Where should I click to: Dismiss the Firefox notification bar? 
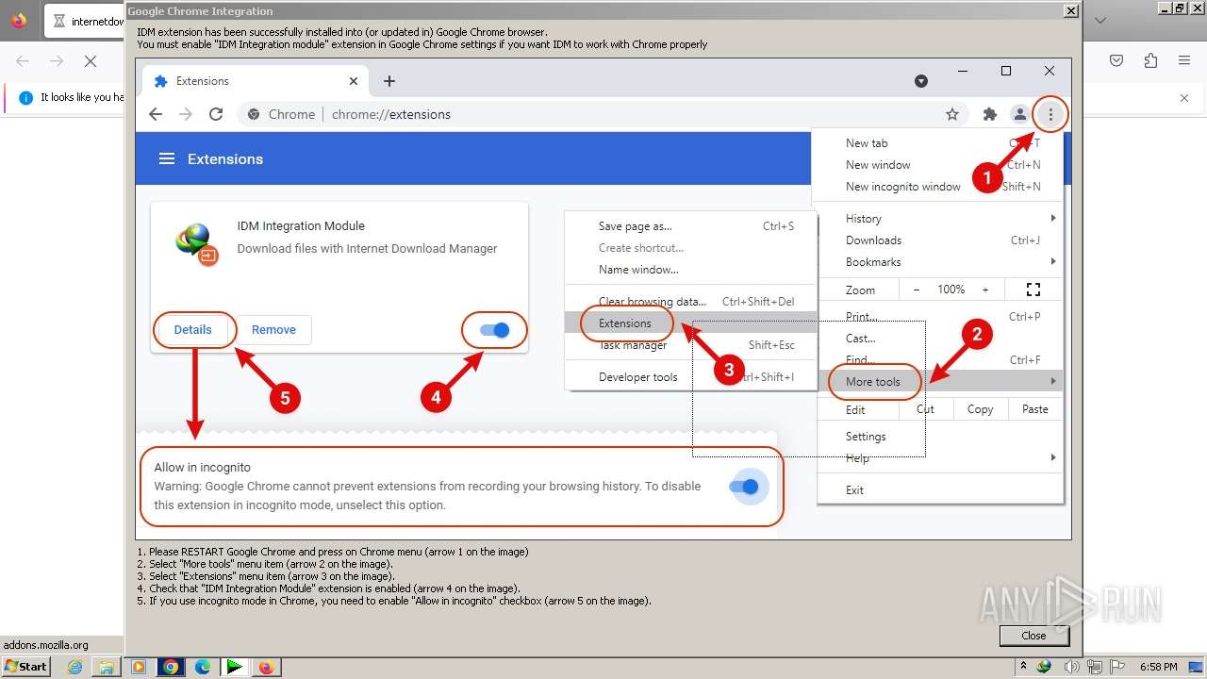pos(1185,97)
